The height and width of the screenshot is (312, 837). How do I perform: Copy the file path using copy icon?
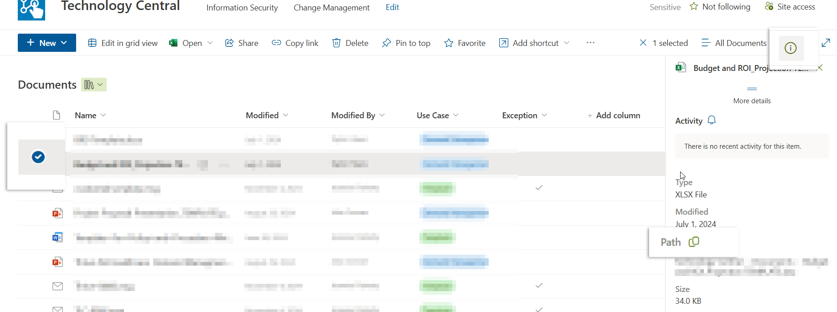point(693,242)
